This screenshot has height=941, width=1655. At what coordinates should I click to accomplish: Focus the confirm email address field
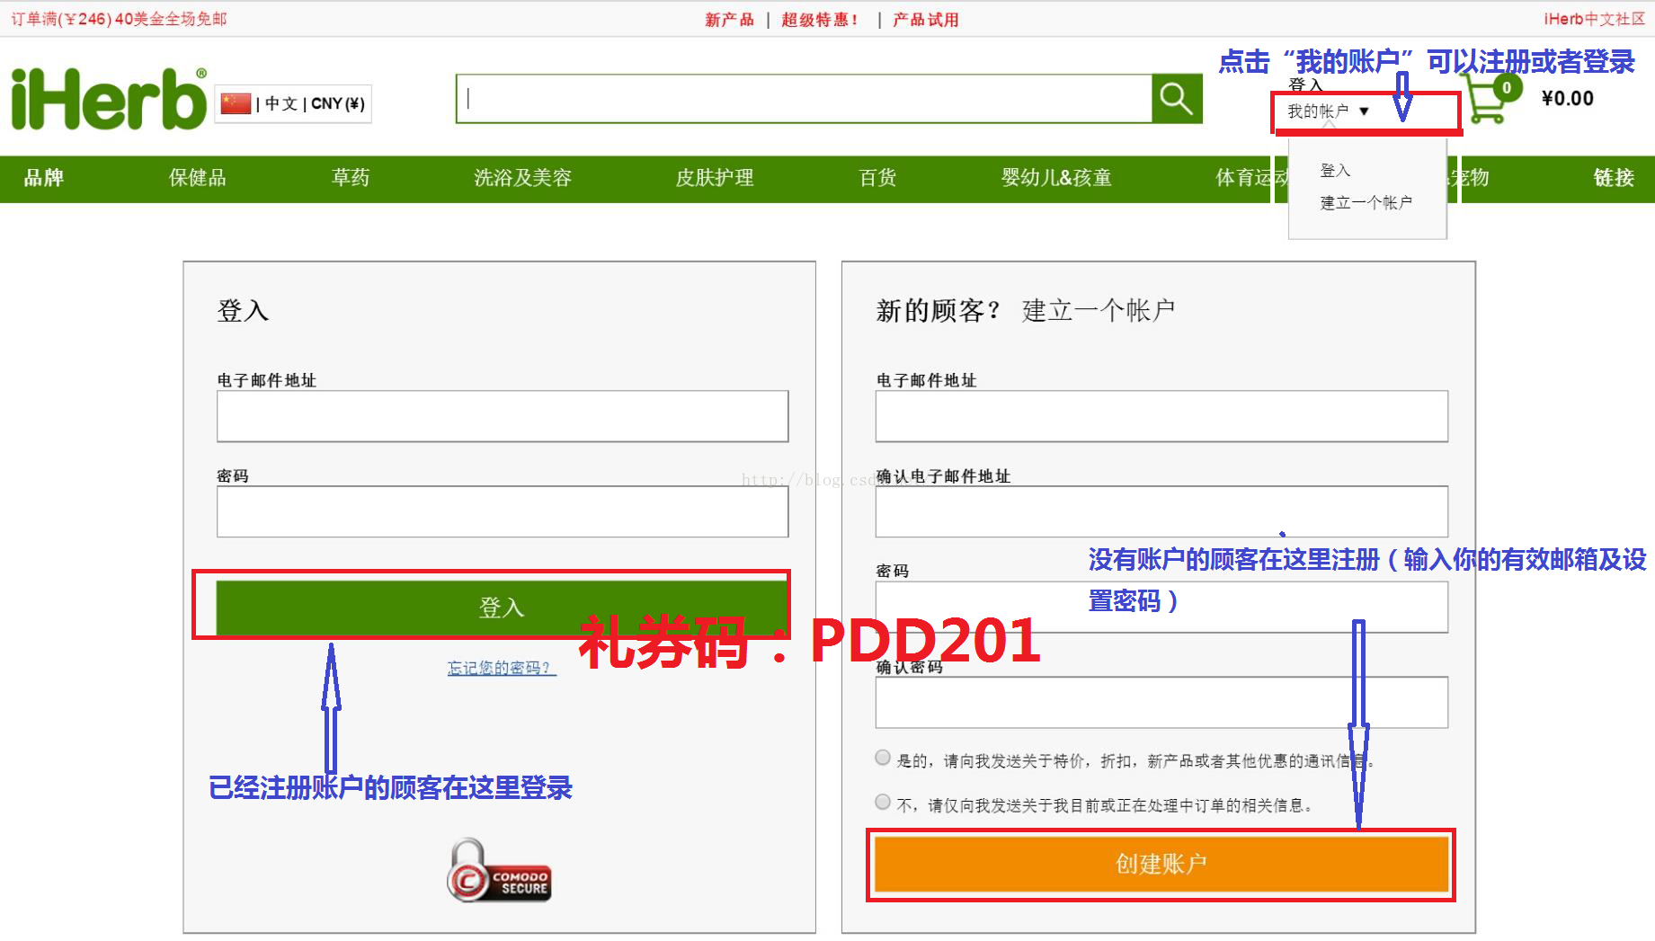(x=1161, y=511)
